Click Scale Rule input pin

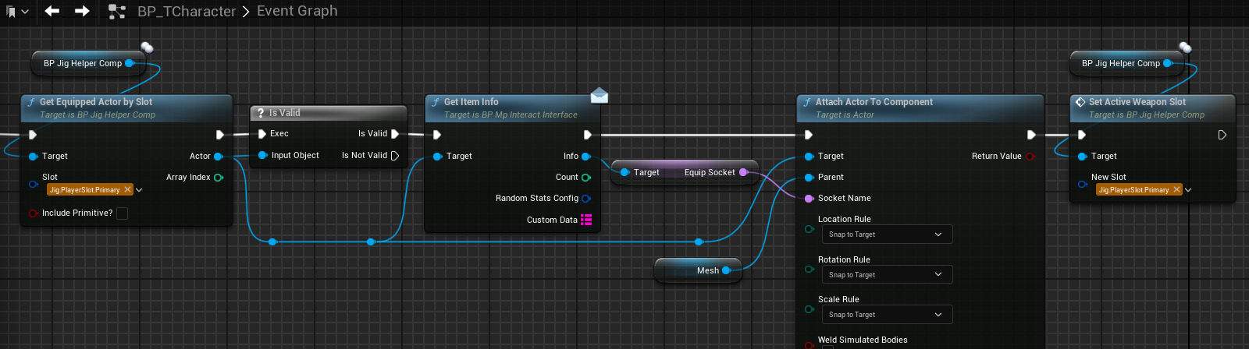tap(809, 309)
